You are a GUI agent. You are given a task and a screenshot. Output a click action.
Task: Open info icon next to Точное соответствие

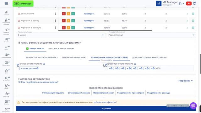click(44, 64)
